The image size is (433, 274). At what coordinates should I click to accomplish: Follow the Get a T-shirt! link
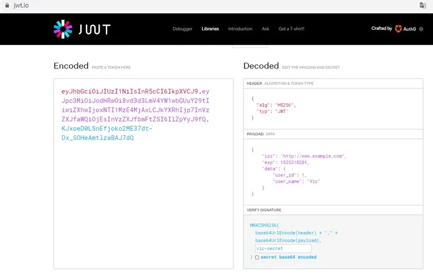(291, 29)
